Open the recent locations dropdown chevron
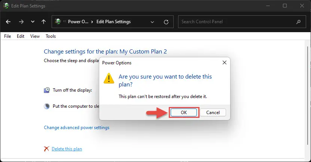The image size is (311, 162). 33,22
